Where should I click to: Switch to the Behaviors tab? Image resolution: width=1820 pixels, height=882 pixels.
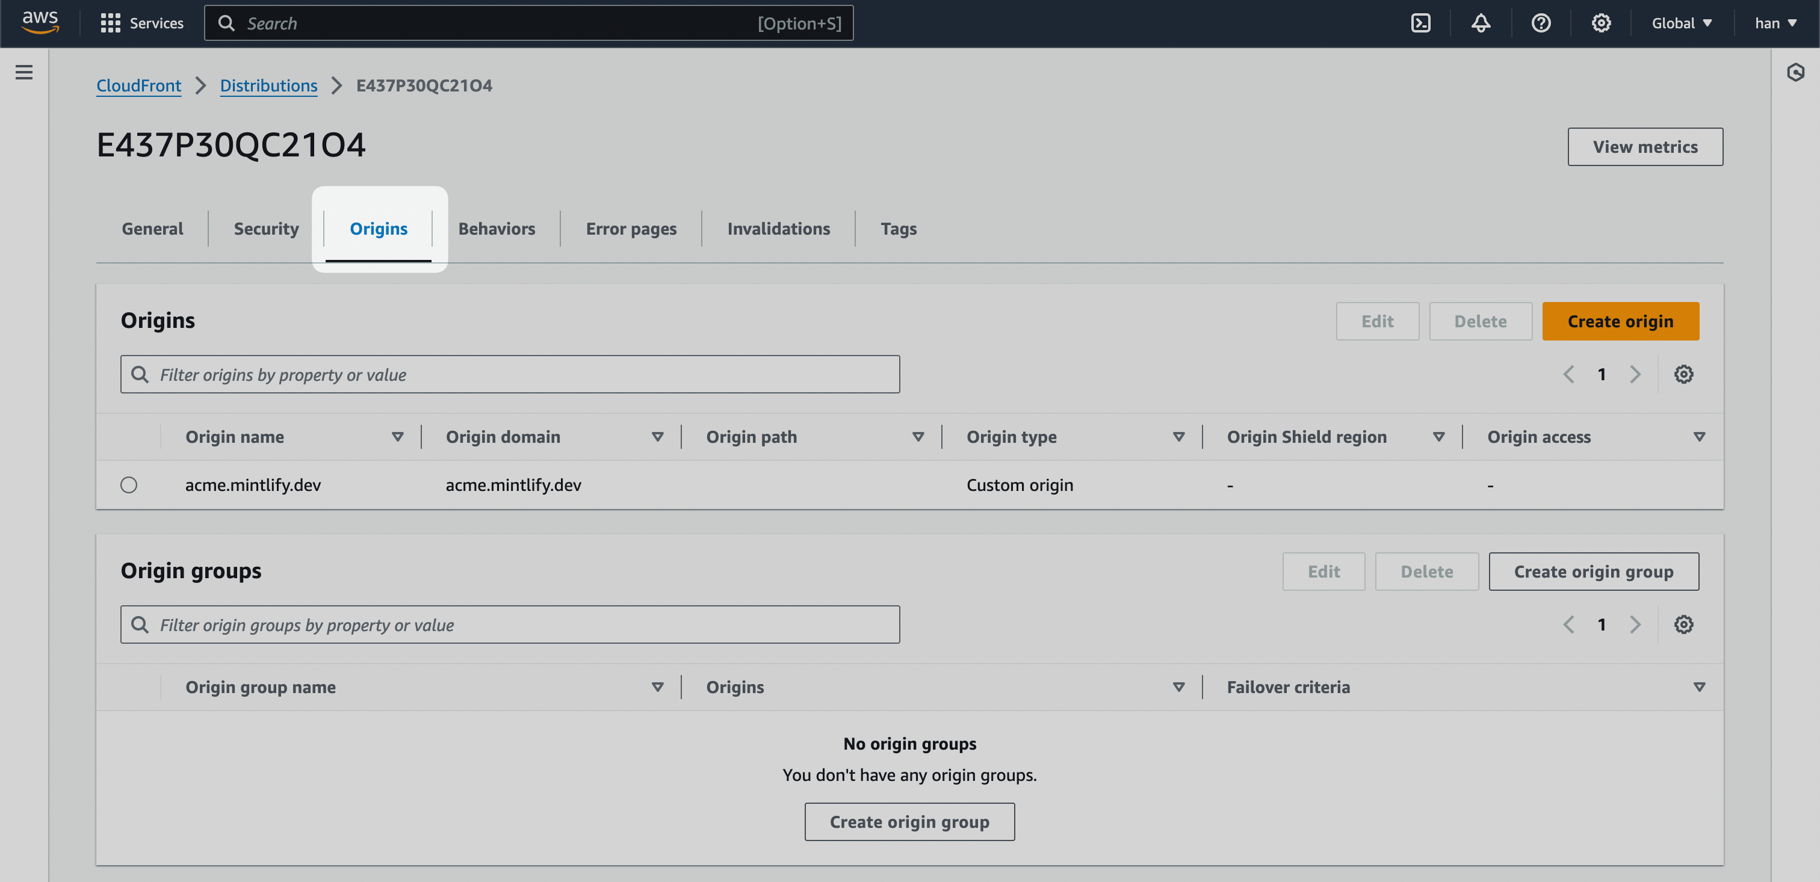[x=497, y=229]
